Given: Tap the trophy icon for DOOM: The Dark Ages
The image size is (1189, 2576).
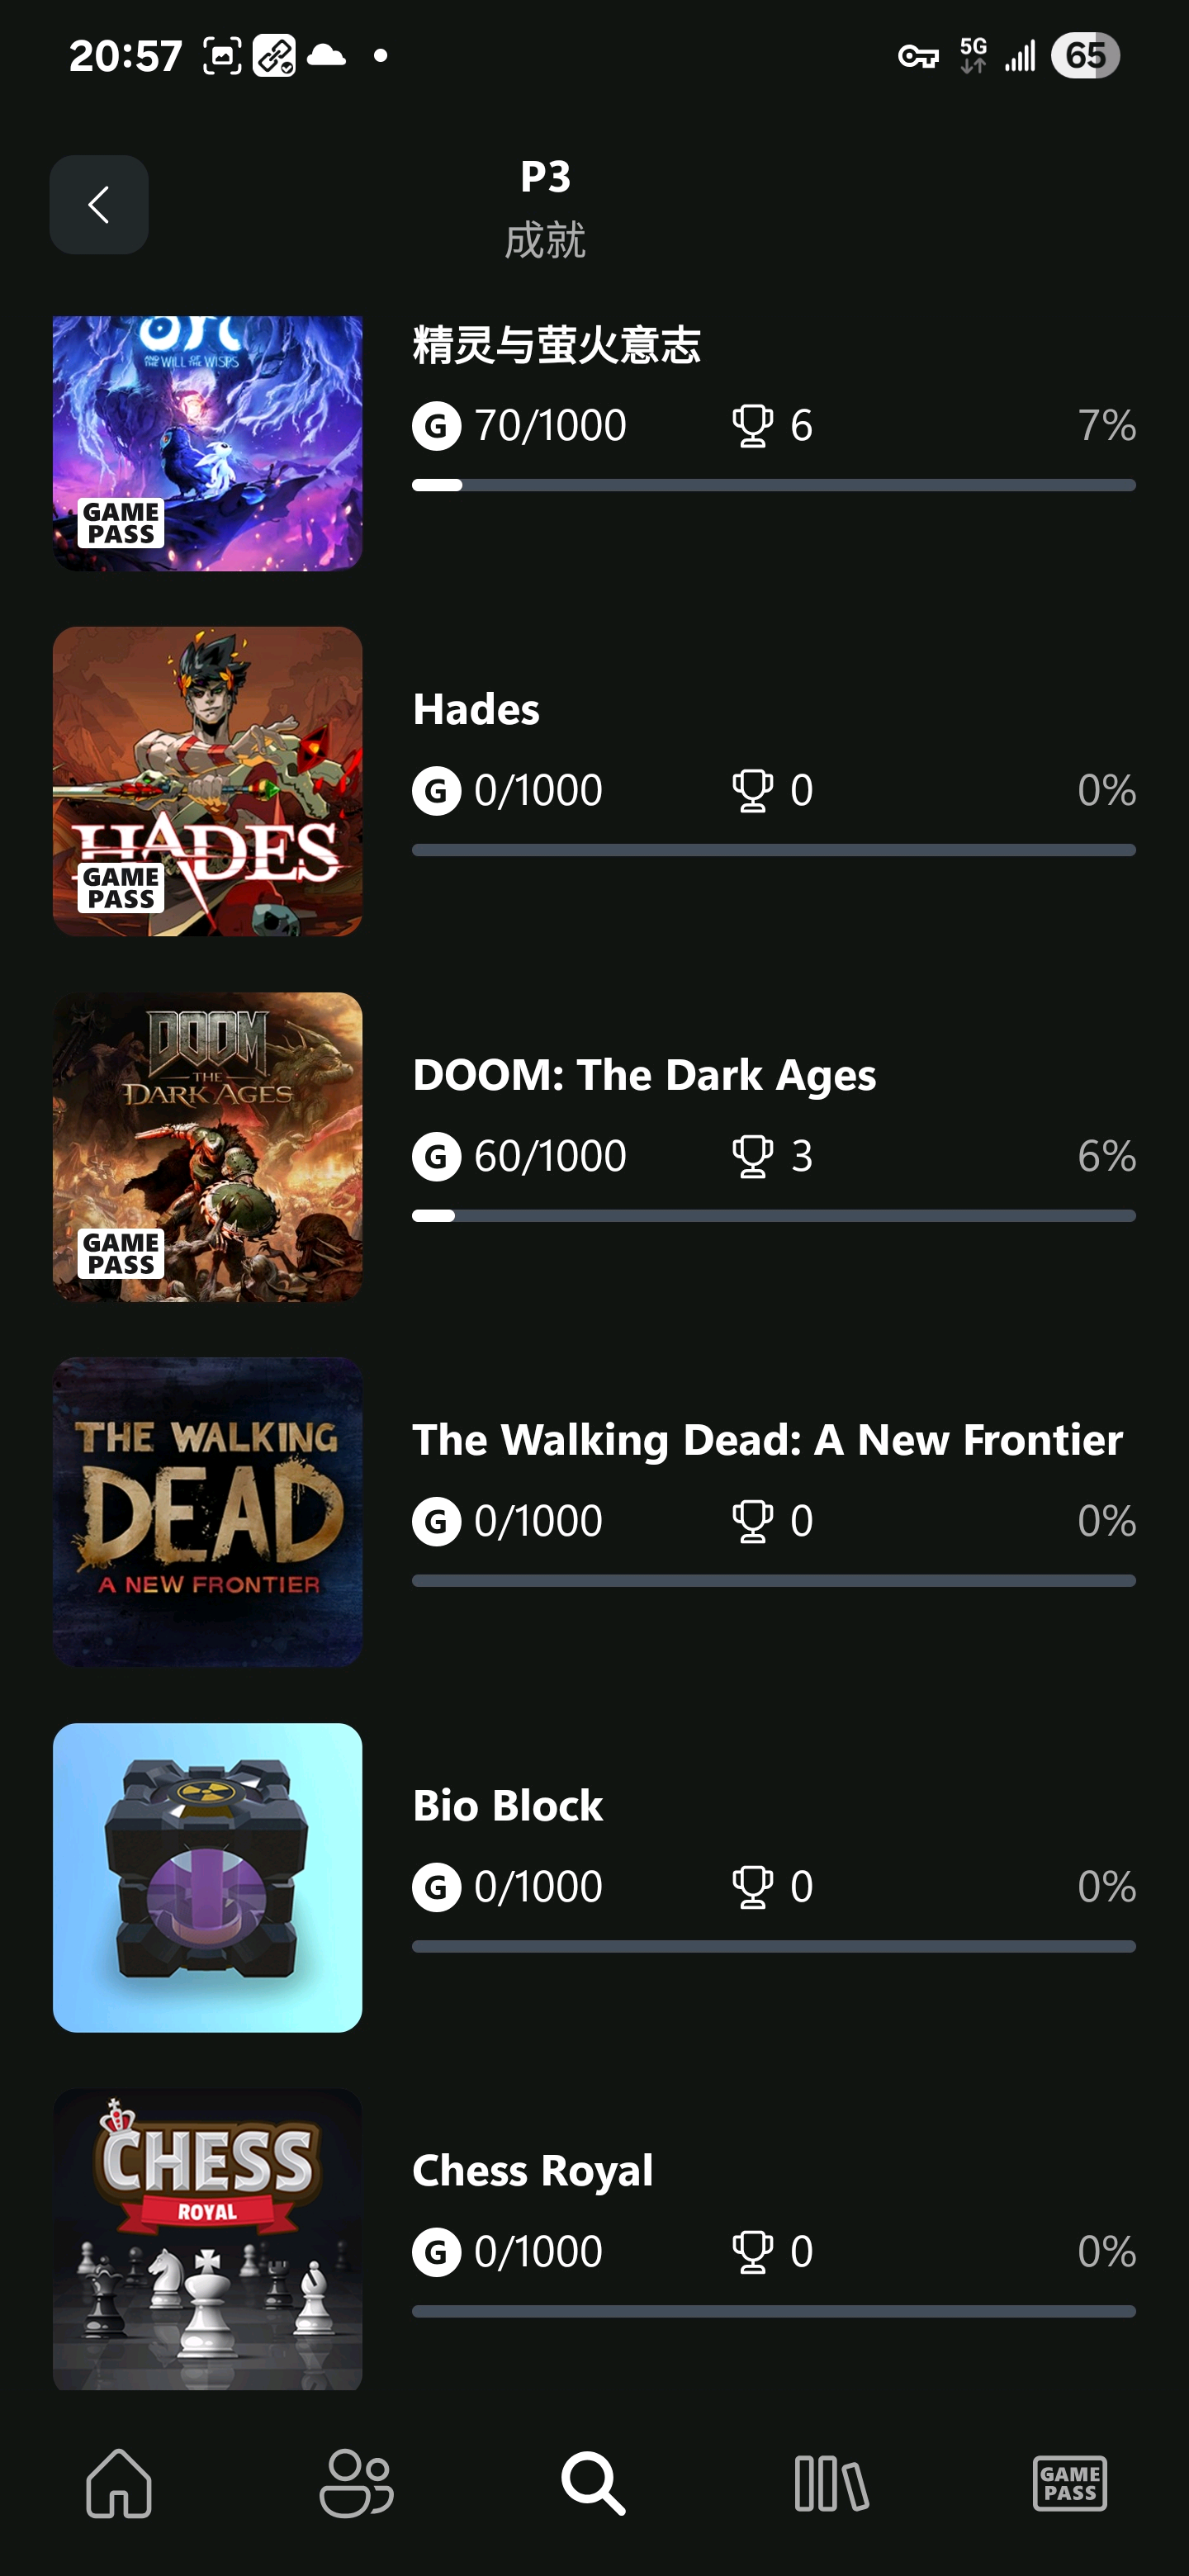Looking at the screenshot, I should 752,1156.
